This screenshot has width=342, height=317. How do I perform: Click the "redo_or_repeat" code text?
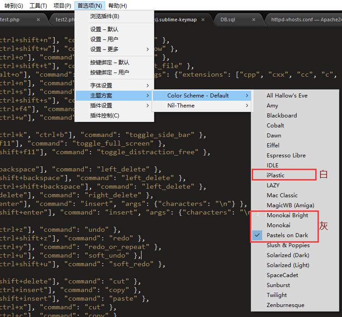pyautogui.click(x=117, y=247)
